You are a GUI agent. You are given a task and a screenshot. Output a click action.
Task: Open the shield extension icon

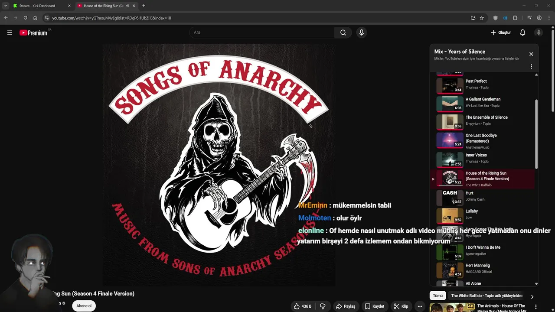point(496,18)
